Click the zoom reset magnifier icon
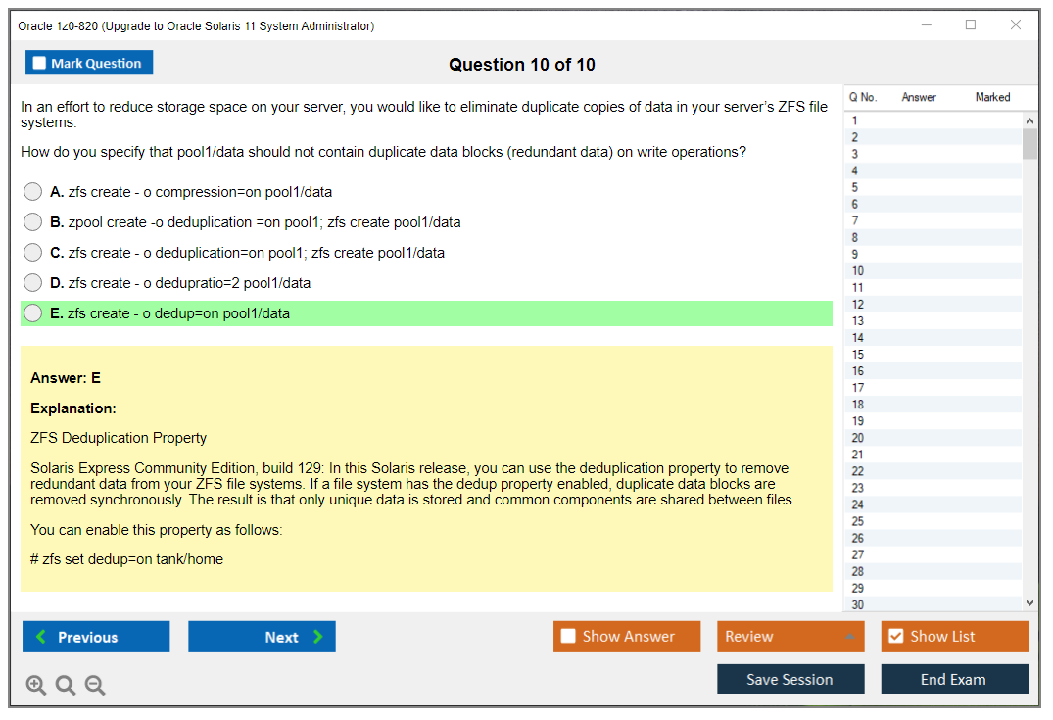The height and width of the screenshot is (720, 1053). pyautogui.click(x=66, y=686)
